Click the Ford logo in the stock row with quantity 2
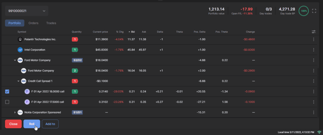The height and width of the screenshot is (135, 323). pyautogui.click(x=24, y=71)
